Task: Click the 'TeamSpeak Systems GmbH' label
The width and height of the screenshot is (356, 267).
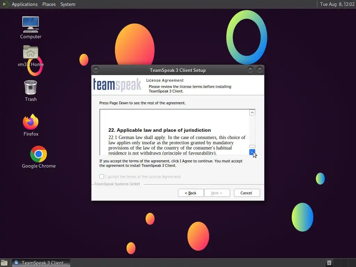Action: (117, 184)
